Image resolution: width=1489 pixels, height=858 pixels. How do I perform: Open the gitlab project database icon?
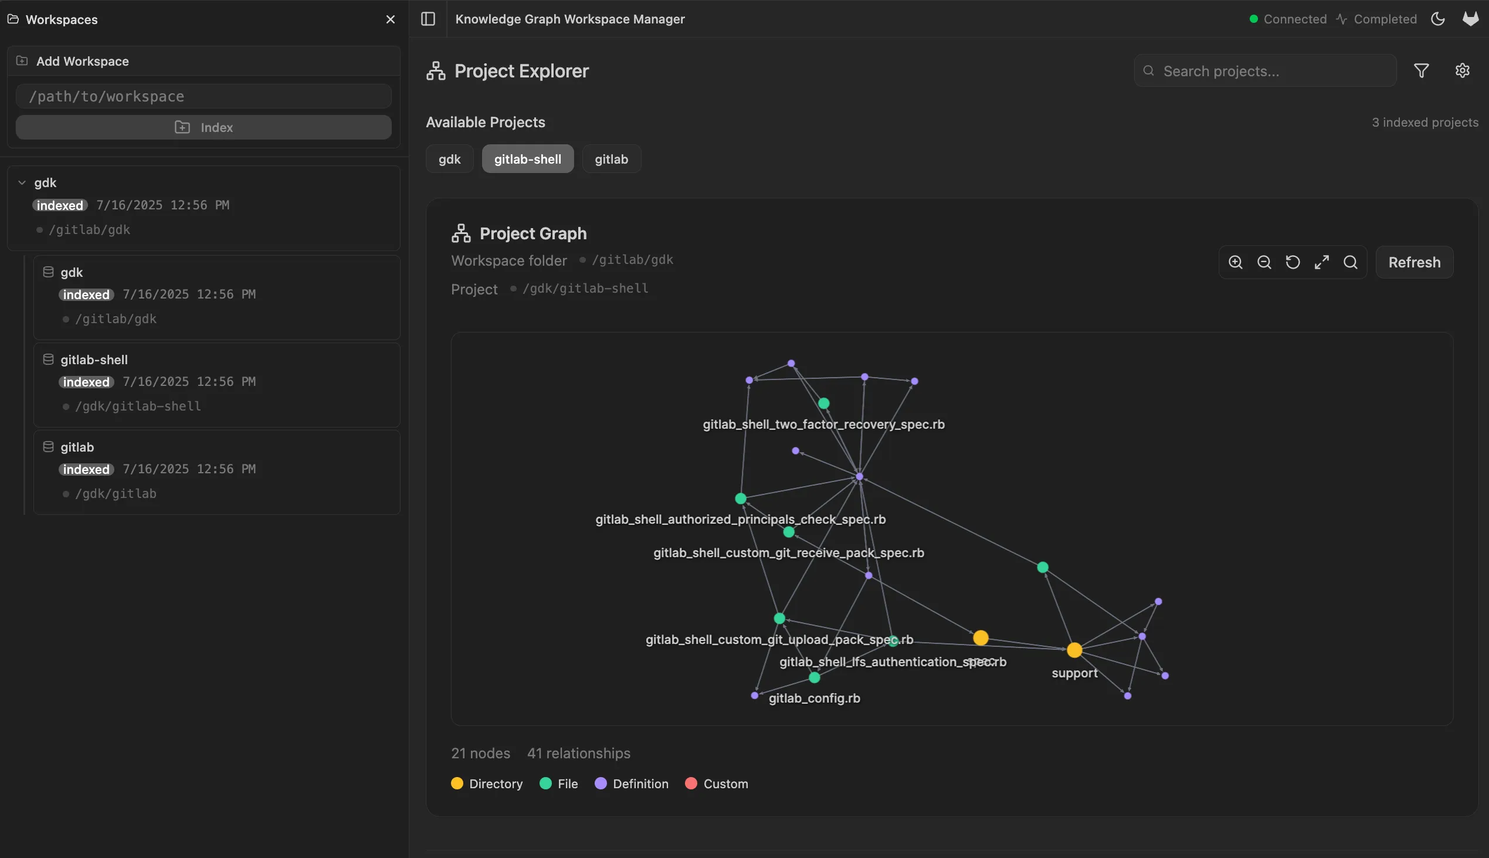pos(48,447)
